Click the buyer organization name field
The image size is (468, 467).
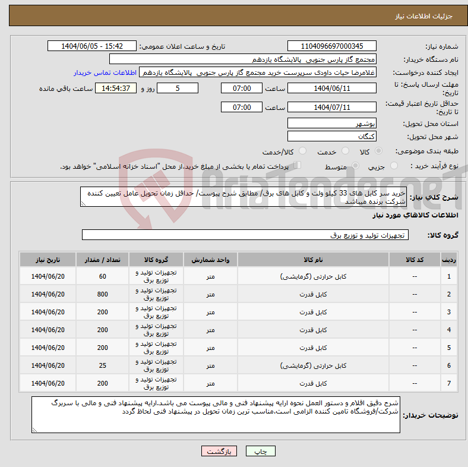[243, 59]
